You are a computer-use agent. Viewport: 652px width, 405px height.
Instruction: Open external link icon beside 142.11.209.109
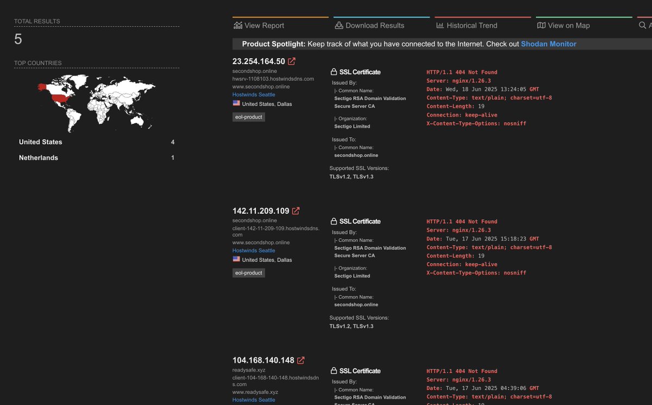coord(296,211)
